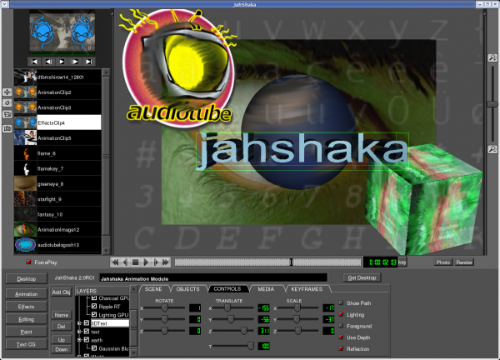Jump to first frame in media preview
The width and height of the screenshot is (500, 360).
point(34,62)
